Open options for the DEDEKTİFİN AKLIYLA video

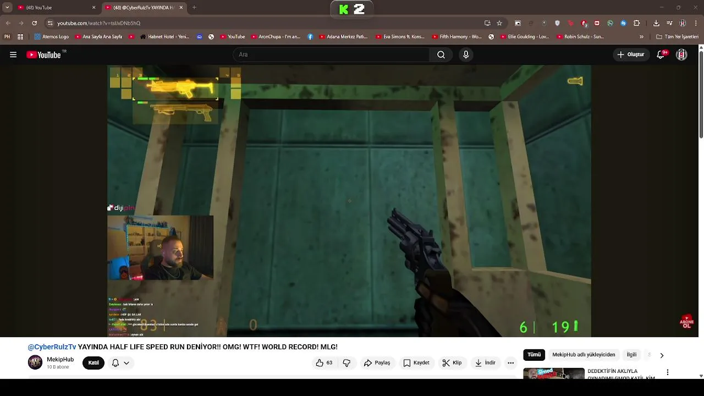668,372
